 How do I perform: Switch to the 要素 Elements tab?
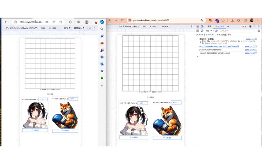click(x=210, y=26)
